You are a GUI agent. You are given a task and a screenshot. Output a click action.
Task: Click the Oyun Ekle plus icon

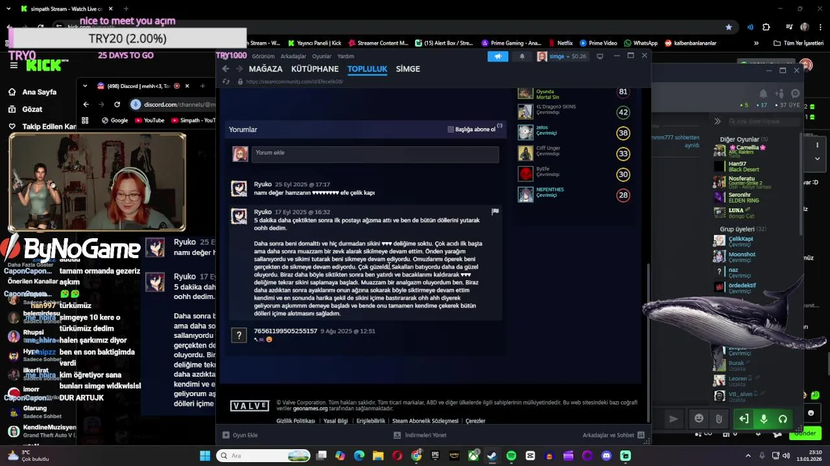coord(226,435)
